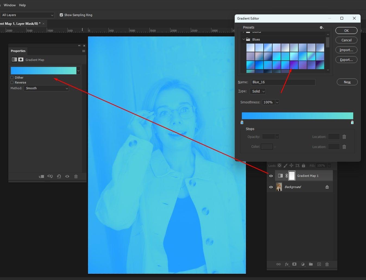This screenshot has height=280, width=366.
Task: Lock position move icon in Layers
Action: (x=291, y=165)
